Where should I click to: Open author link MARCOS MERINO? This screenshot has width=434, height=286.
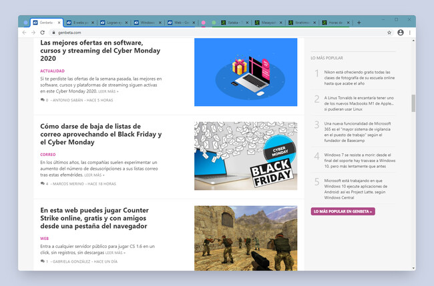pyautogui.click(x=68, y=184)
